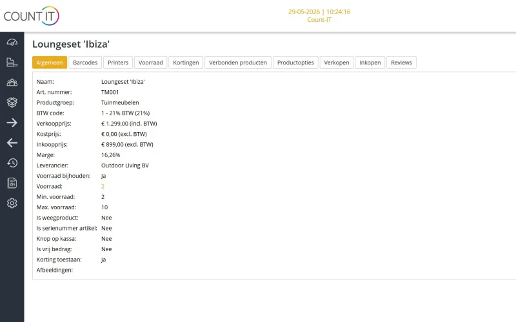The image size is (516, 322).
Task: Switch to the Printers tab
Action: point(118,62)
